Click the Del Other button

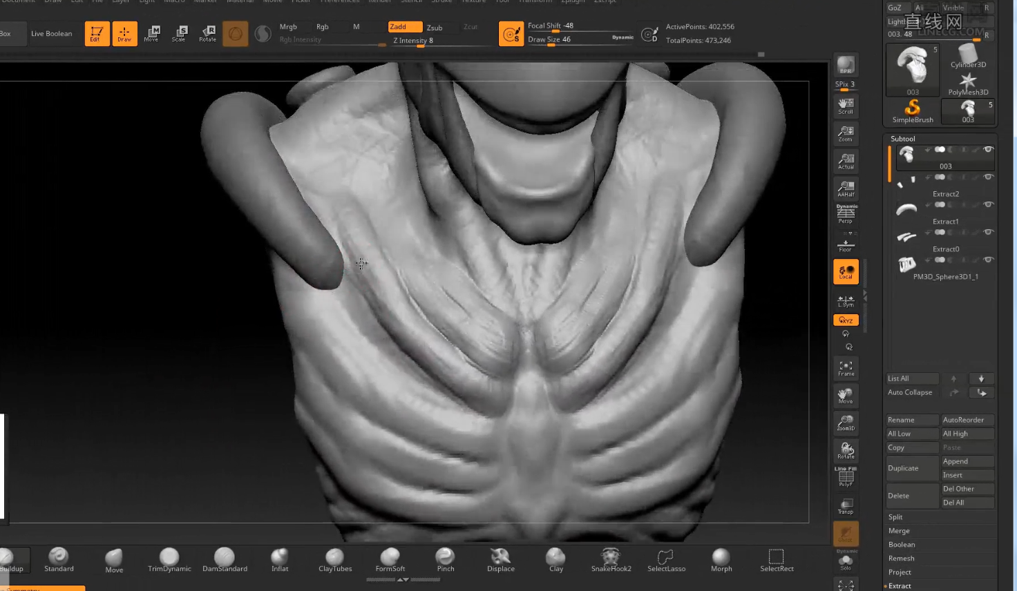968,489
